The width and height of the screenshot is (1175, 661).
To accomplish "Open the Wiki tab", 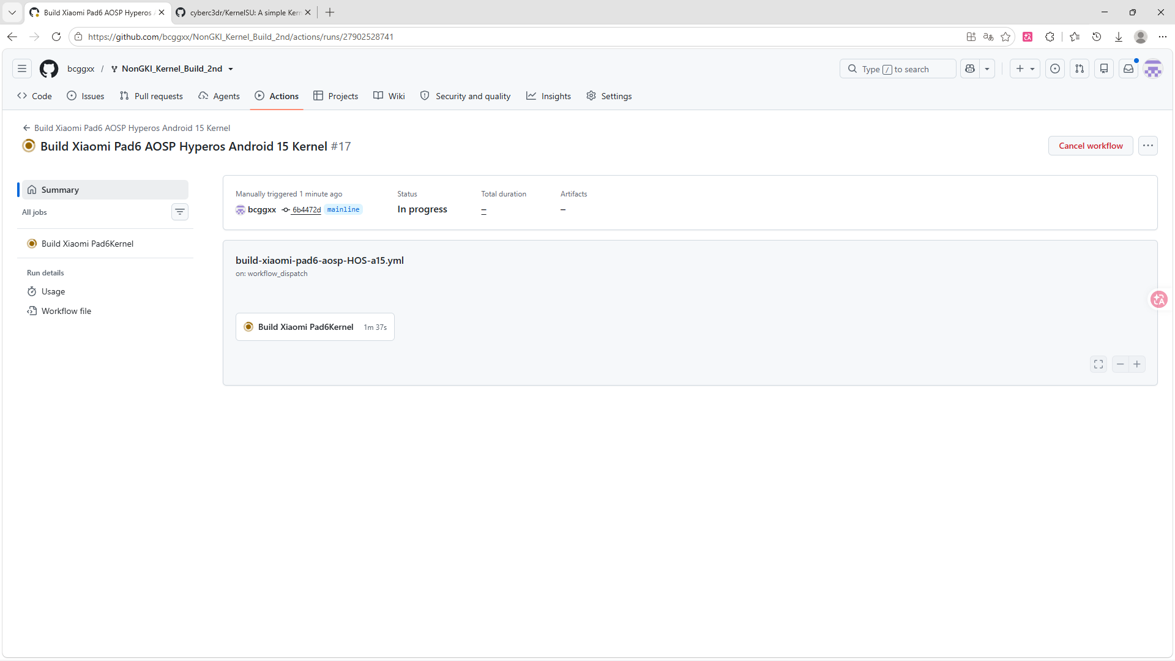I will click(389, 96).
